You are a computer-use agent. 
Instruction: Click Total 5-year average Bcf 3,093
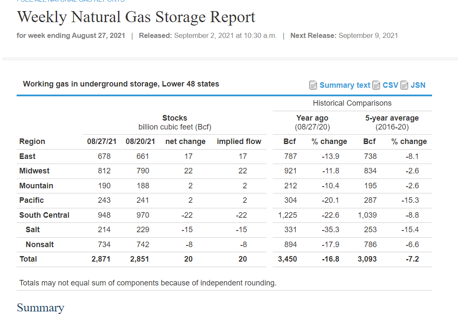(367, 259)
